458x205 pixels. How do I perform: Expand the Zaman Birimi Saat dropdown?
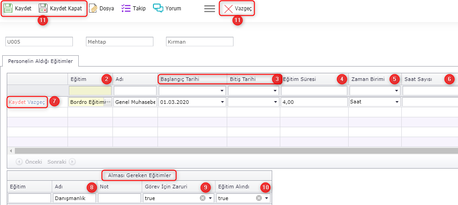coord(397,102)
